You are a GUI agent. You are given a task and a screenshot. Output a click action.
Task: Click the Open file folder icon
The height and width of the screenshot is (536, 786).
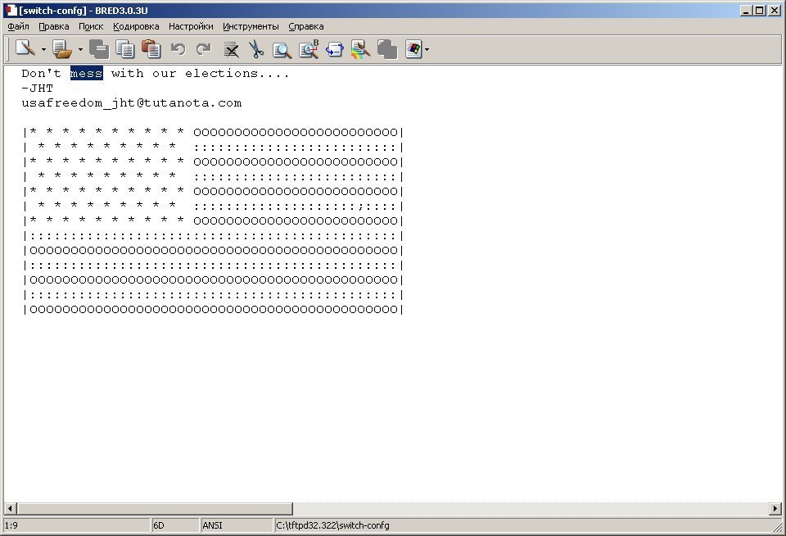[62, 49]
